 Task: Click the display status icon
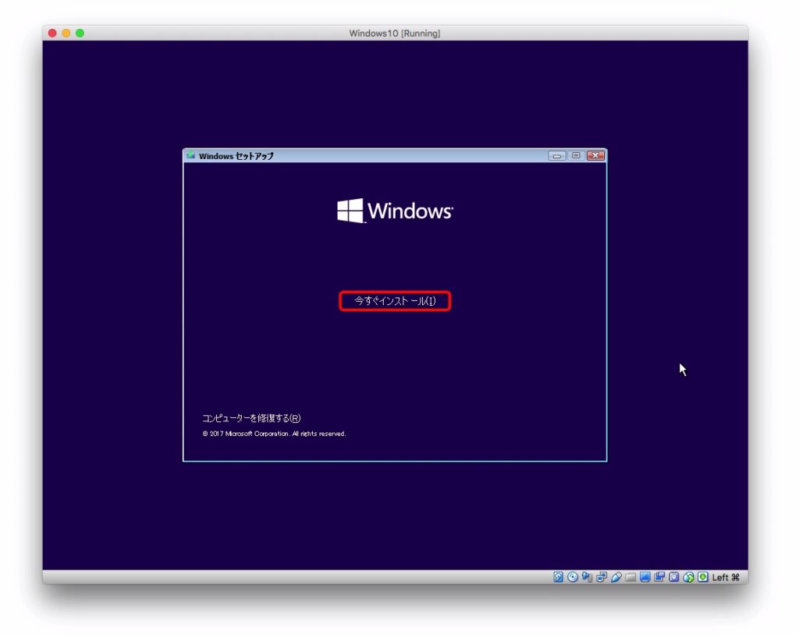pos(645,577)
